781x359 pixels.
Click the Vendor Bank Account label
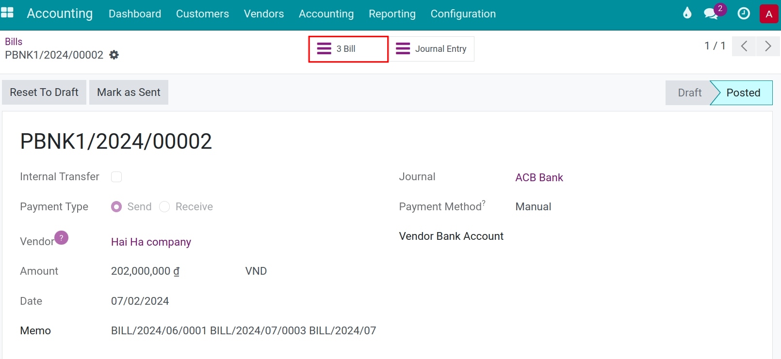coord(451,236)
